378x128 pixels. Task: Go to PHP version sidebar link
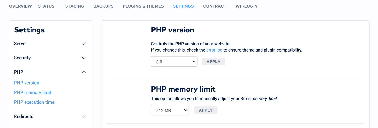coord(26,83)
